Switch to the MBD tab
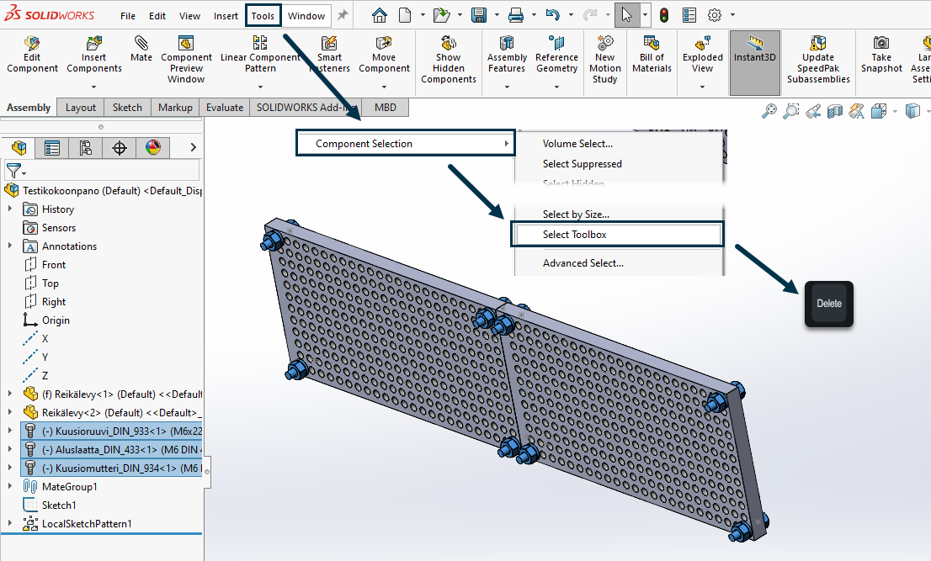 coord(386,108)
